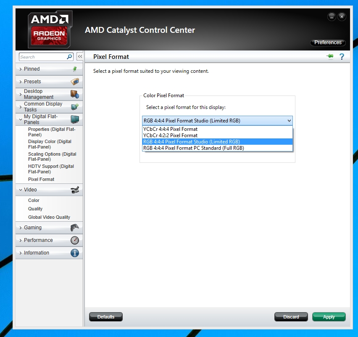Click the Apply button
This screenshot has width=358, height=337.
329,317
